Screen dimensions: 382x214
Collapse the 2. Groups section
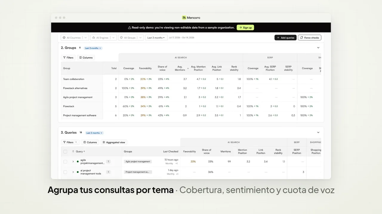318,48
